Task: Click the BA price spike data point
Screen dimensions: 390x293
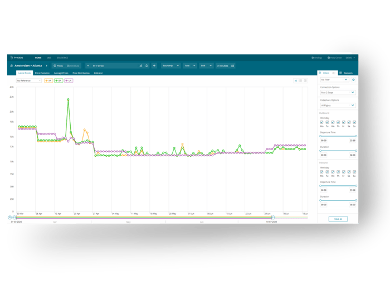Action: click(68, 99)
